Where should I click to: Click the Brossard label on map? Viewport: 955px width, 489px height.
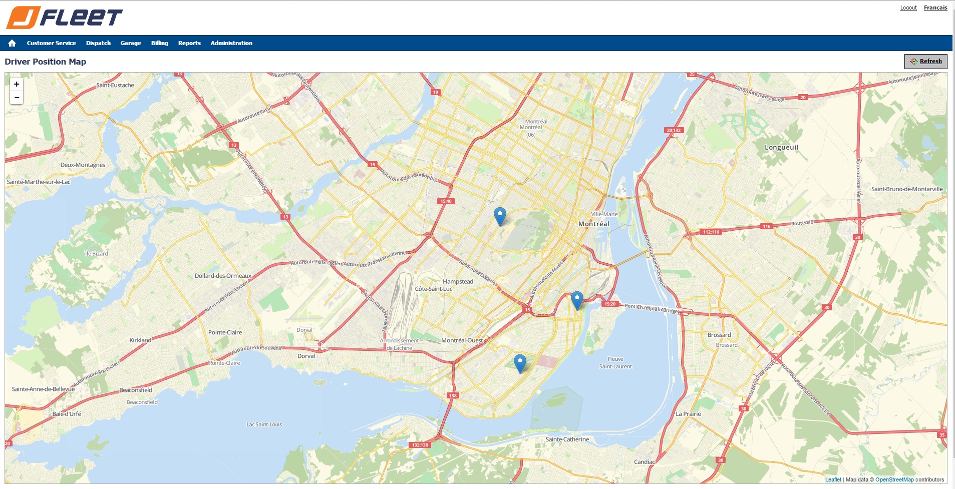pos(719,335)
